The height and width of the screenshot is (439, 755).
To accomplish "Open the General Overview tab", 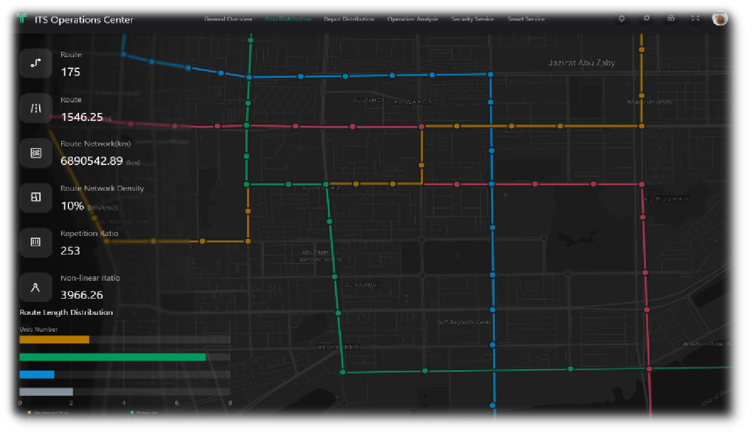I will (228, 19).
